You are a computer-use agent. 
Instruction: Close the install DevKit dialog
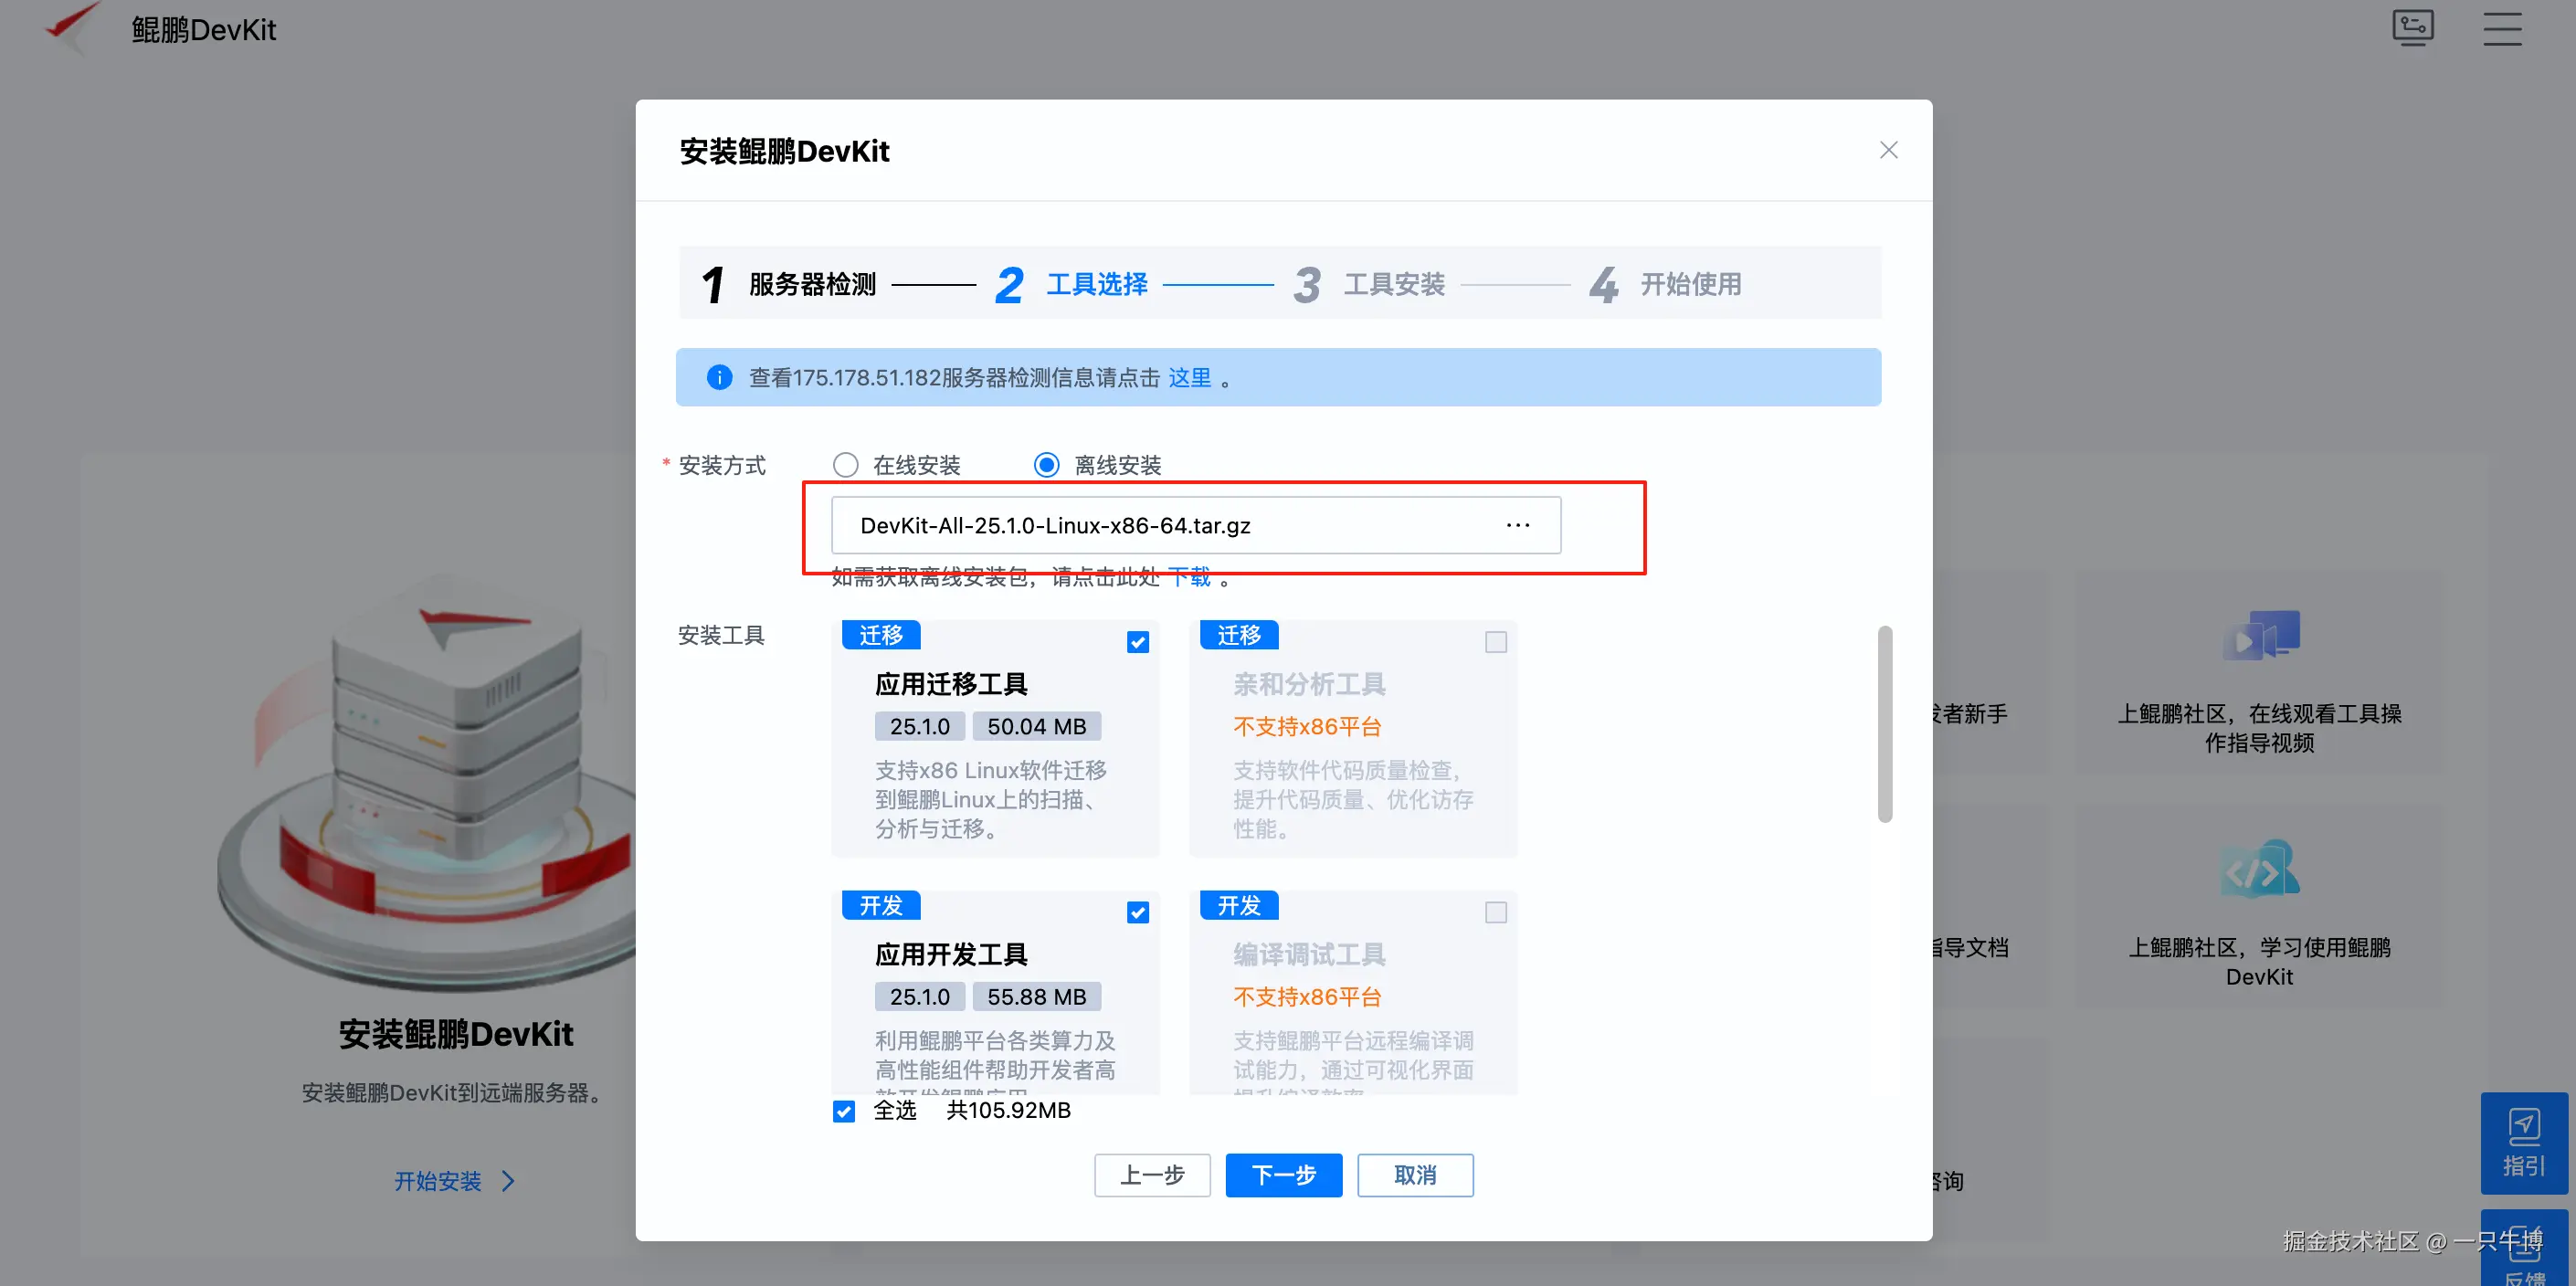pos(1888,150)
